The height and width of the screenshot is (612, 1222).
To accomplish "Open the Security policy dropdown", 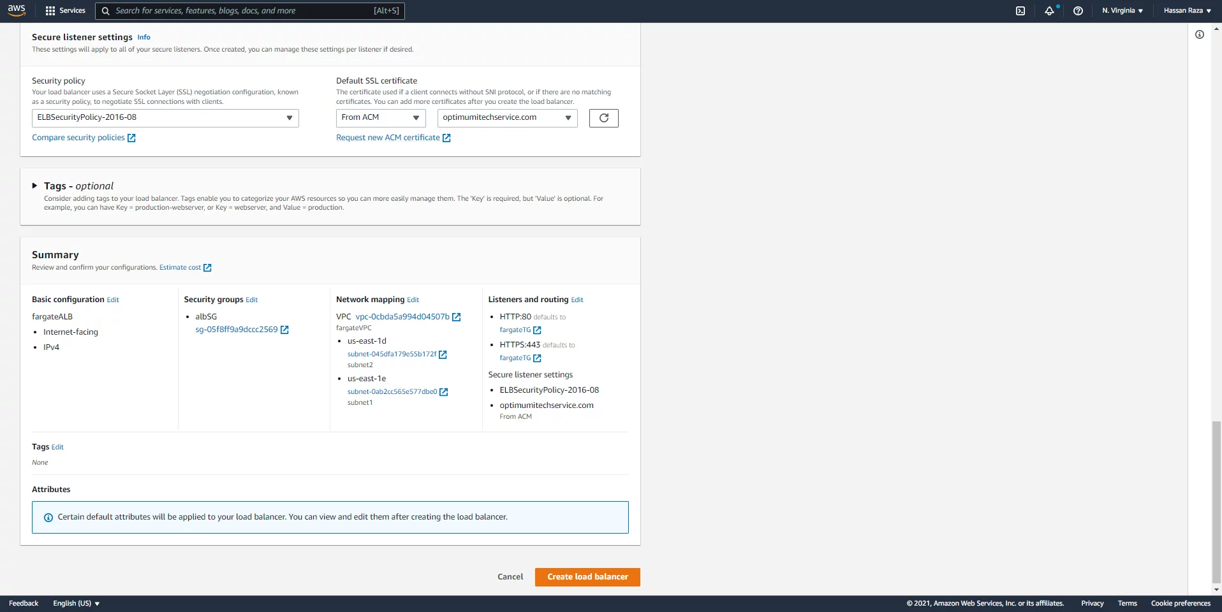I will pos(165,118).
